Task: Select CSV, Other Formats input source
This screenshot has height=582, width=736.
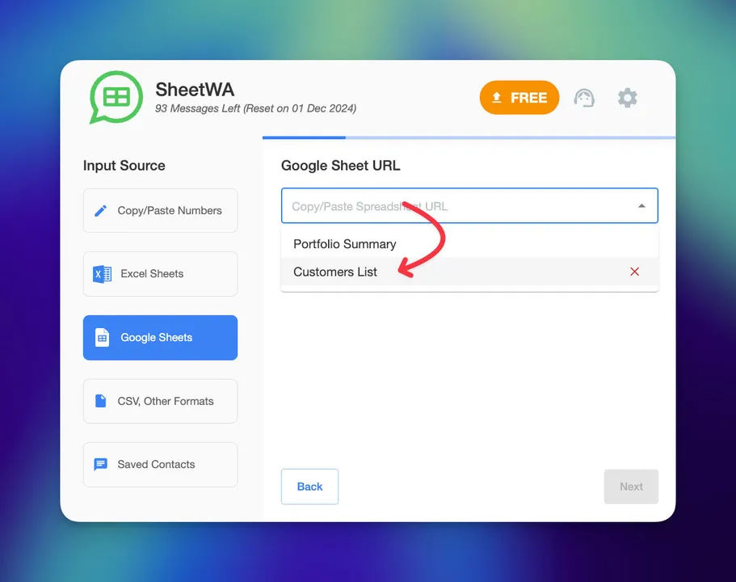Action: click(160, 401)
